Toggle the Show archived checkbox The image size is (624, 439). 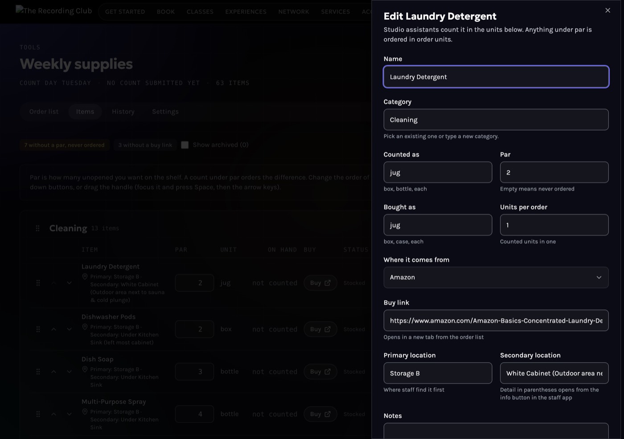[185, 145]
